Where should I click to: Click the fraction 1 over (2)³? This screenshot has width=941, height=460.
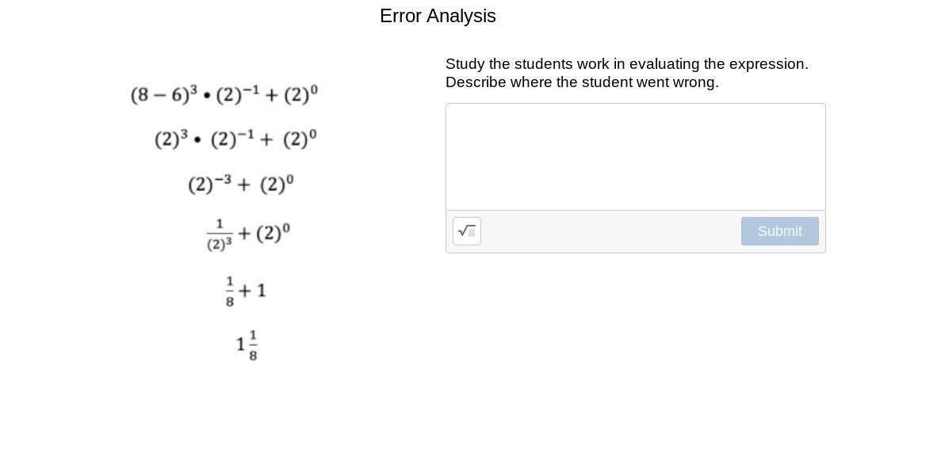[x=220, y=234]
